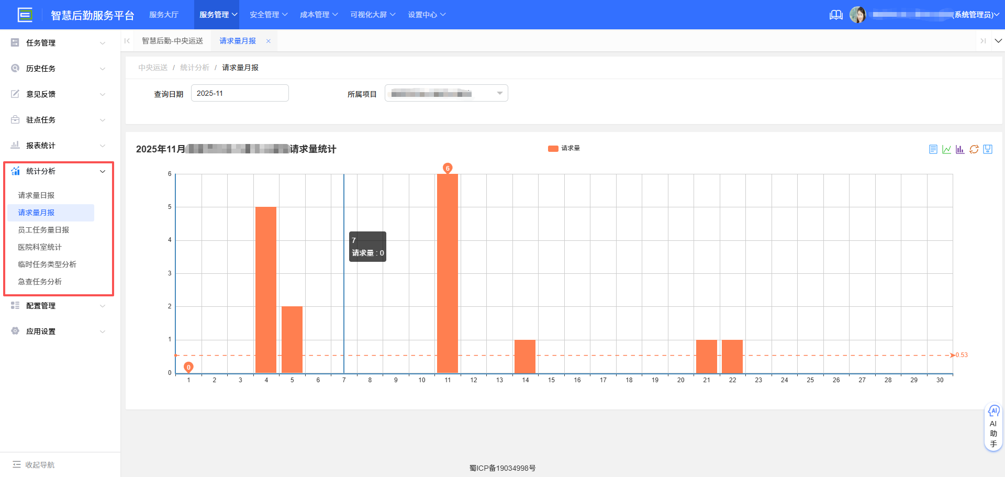This screenshot has height=477, width=1005.
Task: Open the chart data table view
Action: [933, 149]
